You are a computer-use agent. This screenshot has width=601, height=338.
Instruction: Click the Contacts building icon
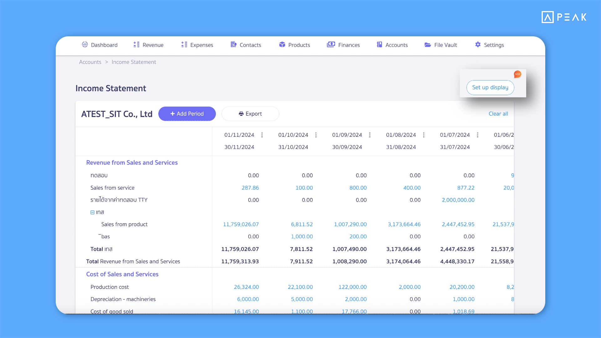point(234,44)
